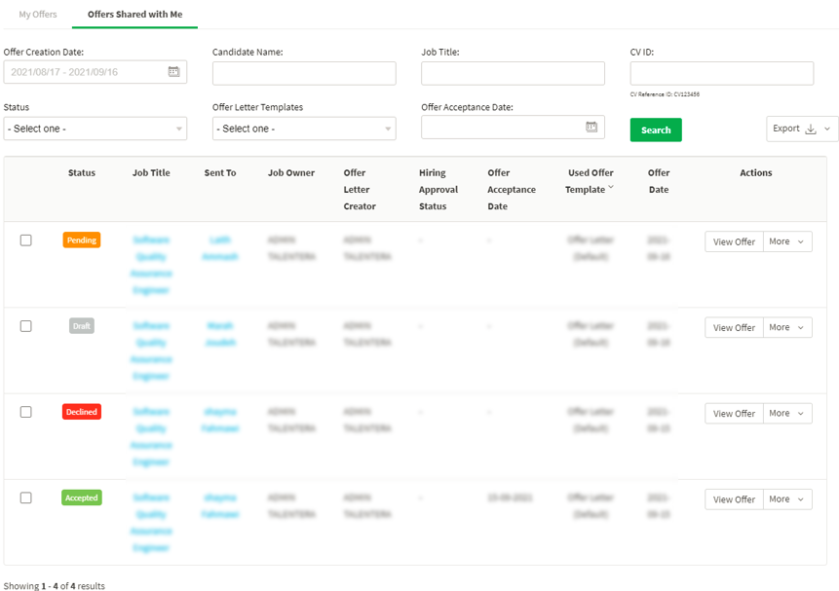Toggle the Accepted offer row checkbox
Image resolution: width=839 pixels, height=591 pixels.
[26, 498]
